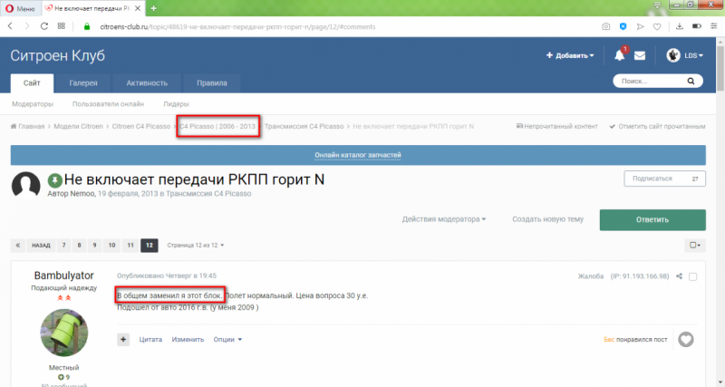Open the post Опции dropdown
This screenshot has height=387, width=725.
point(227,339)
